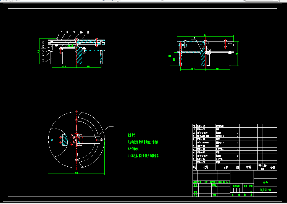Click overall width dimension text above right section view
This screenshot has width=287, height=204.
pyautogui.click(x=205, y=35)
